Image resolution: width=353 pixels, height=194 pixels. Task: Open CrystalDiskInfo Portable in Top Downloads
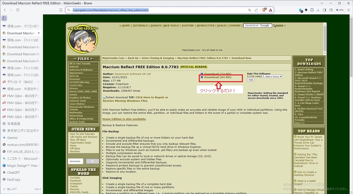(306, 118)
